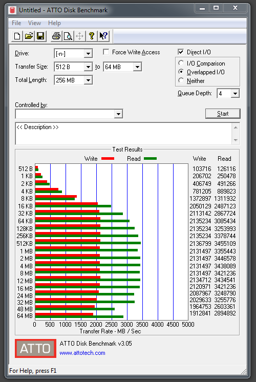
Task: Click the Transfer Rate - MB / Sec axis label
Action: point(111,331)
